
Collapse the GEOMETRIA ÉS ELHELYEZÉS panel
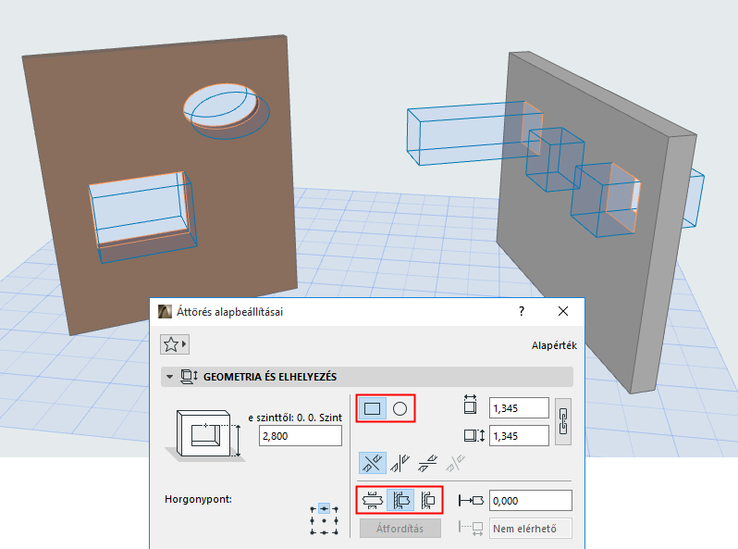pos(170,377)
